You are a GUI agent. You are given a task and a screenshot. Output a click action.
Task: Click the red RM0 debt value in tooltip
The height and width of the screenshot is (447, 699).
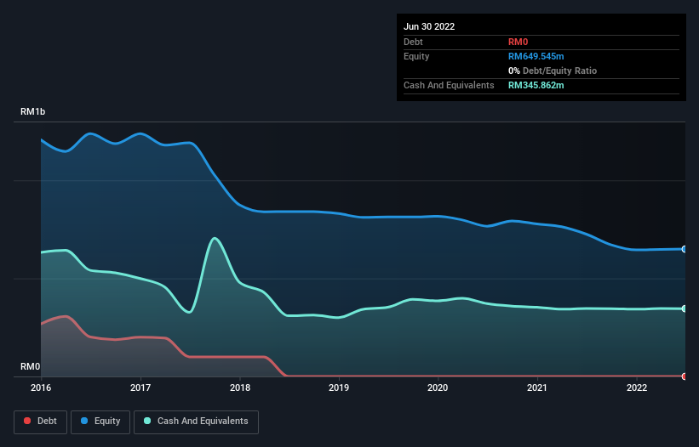pyautogui.click(x=518, y=42)
